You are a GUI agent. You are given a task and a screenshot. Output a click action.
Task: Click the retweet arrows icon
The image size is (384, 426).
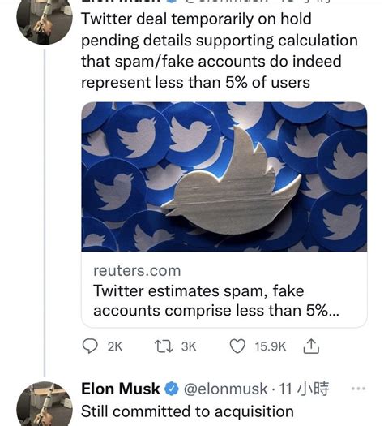pos(164,346)
